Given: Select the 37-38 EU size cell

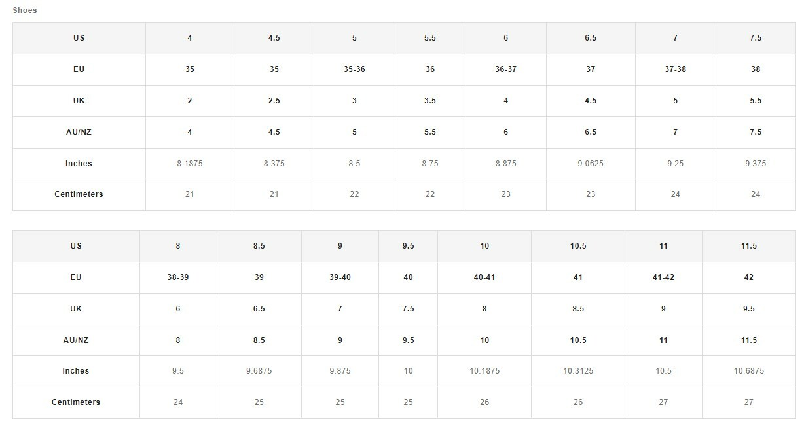Looking at the screenshot, I should point(675,69).
